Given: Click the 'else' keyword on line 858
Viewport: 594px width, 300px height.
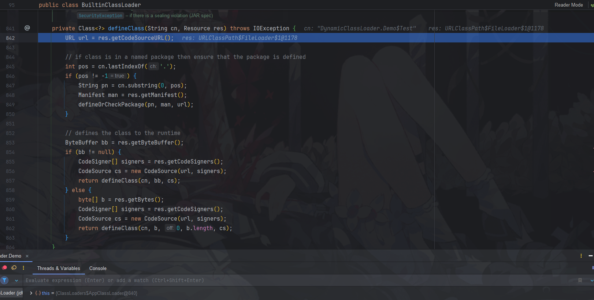Looking at the screenshot, I should point(78,190).
